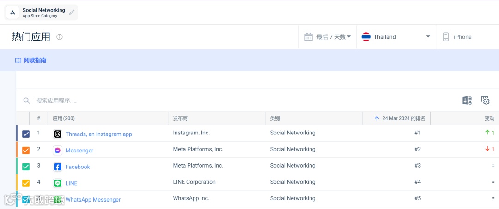Open the Social Networking category selector
This screenshot has height=209, width=499.
click(x=41, y=12)
